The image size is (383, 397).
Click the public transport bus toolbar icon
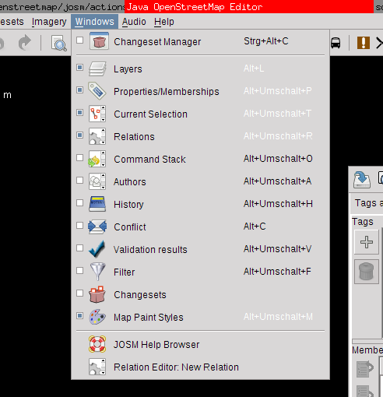(336, 43)
